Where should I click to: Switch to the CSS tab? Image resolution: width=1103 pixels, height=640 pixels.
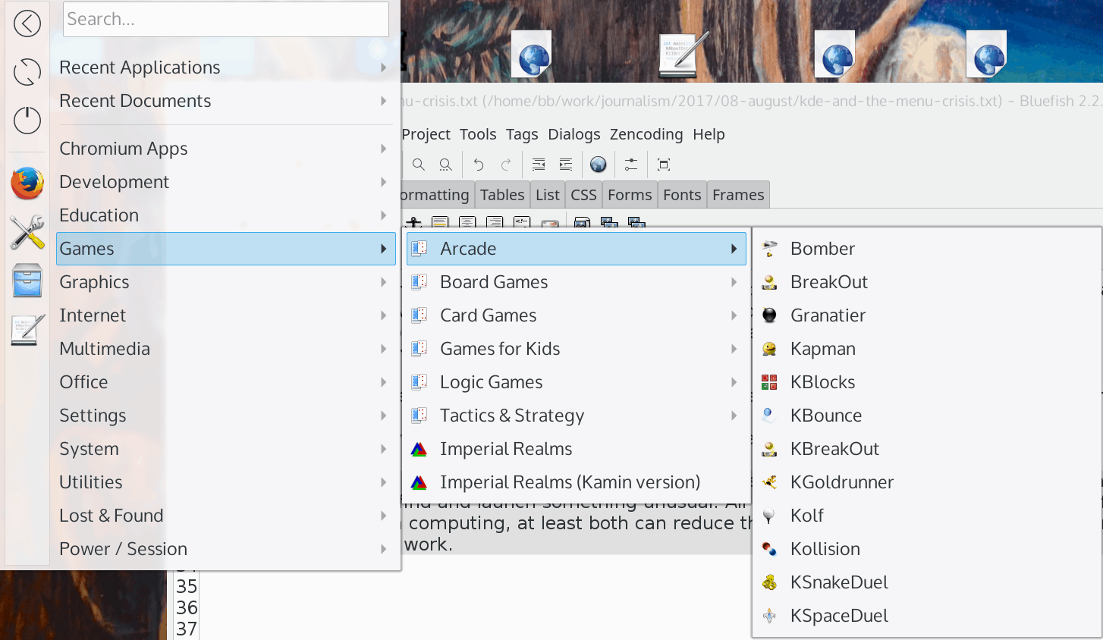[x=583, y=195]
